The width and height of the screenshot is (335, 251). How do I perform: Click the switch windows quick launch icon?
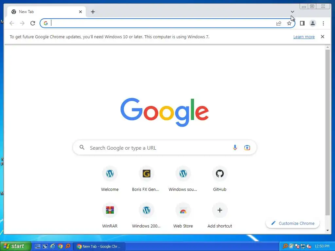pos(45,246)
